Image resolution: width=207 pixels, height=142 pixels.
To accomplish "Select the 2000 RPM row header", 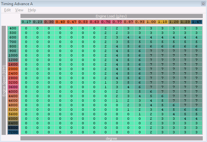I will (13, 69).
